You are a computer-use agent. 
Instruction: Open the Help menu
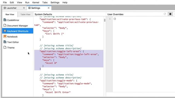[65, 2]
